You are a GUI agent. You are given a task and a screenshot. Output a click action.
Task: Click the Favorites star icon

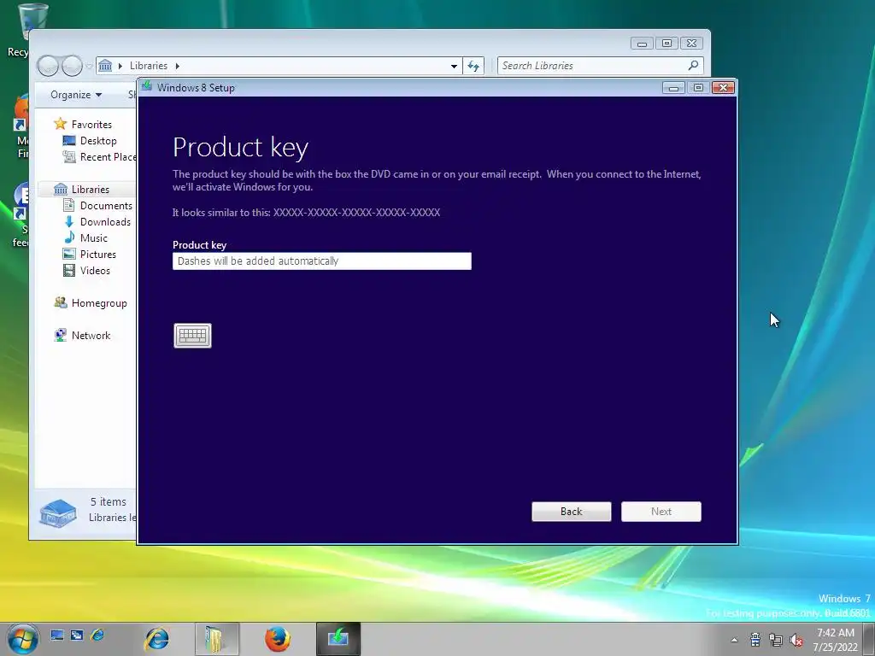pyautogui.click(x=61, y=124)
